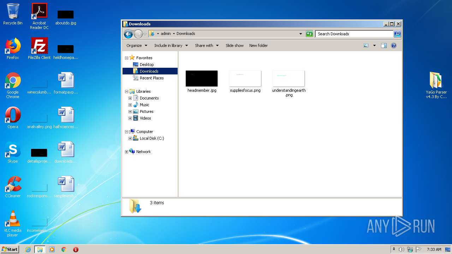Click the volume speaker tray icon
This screenshot has height=254, width=452.
402,249
